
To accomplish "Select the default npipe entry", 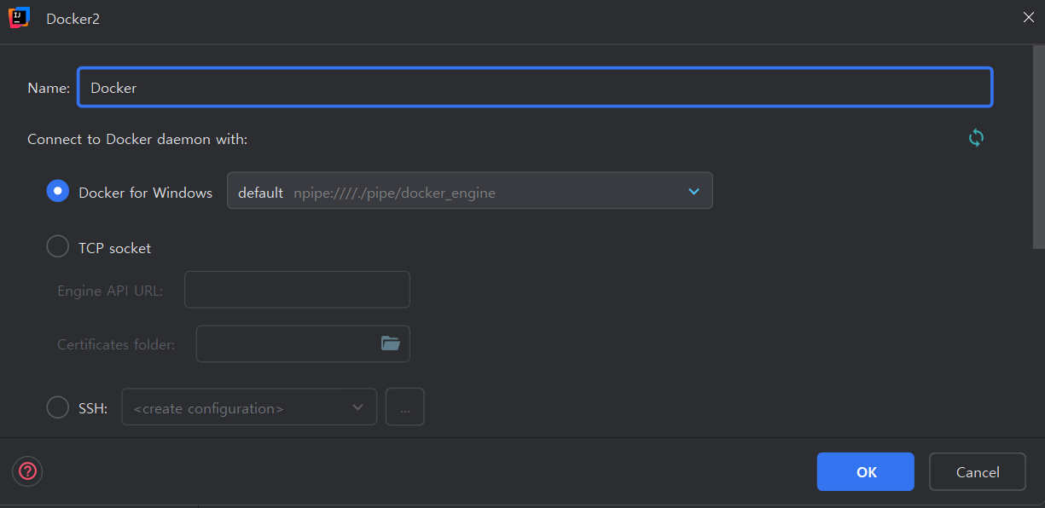I will pyautogui.click(x=367, y=193).
